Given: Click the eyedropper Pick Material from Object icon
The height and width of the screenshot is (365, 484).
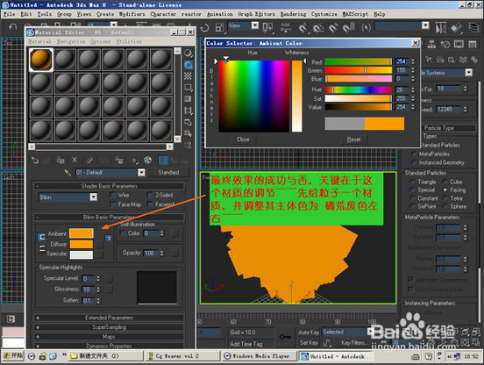Looking at the screenshot, I should (68, 172).
